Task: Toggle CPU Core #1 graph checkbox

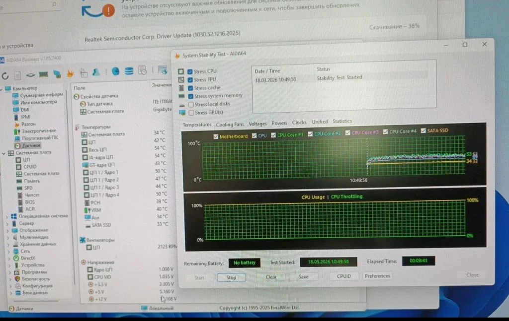Action: coord(273,135)
